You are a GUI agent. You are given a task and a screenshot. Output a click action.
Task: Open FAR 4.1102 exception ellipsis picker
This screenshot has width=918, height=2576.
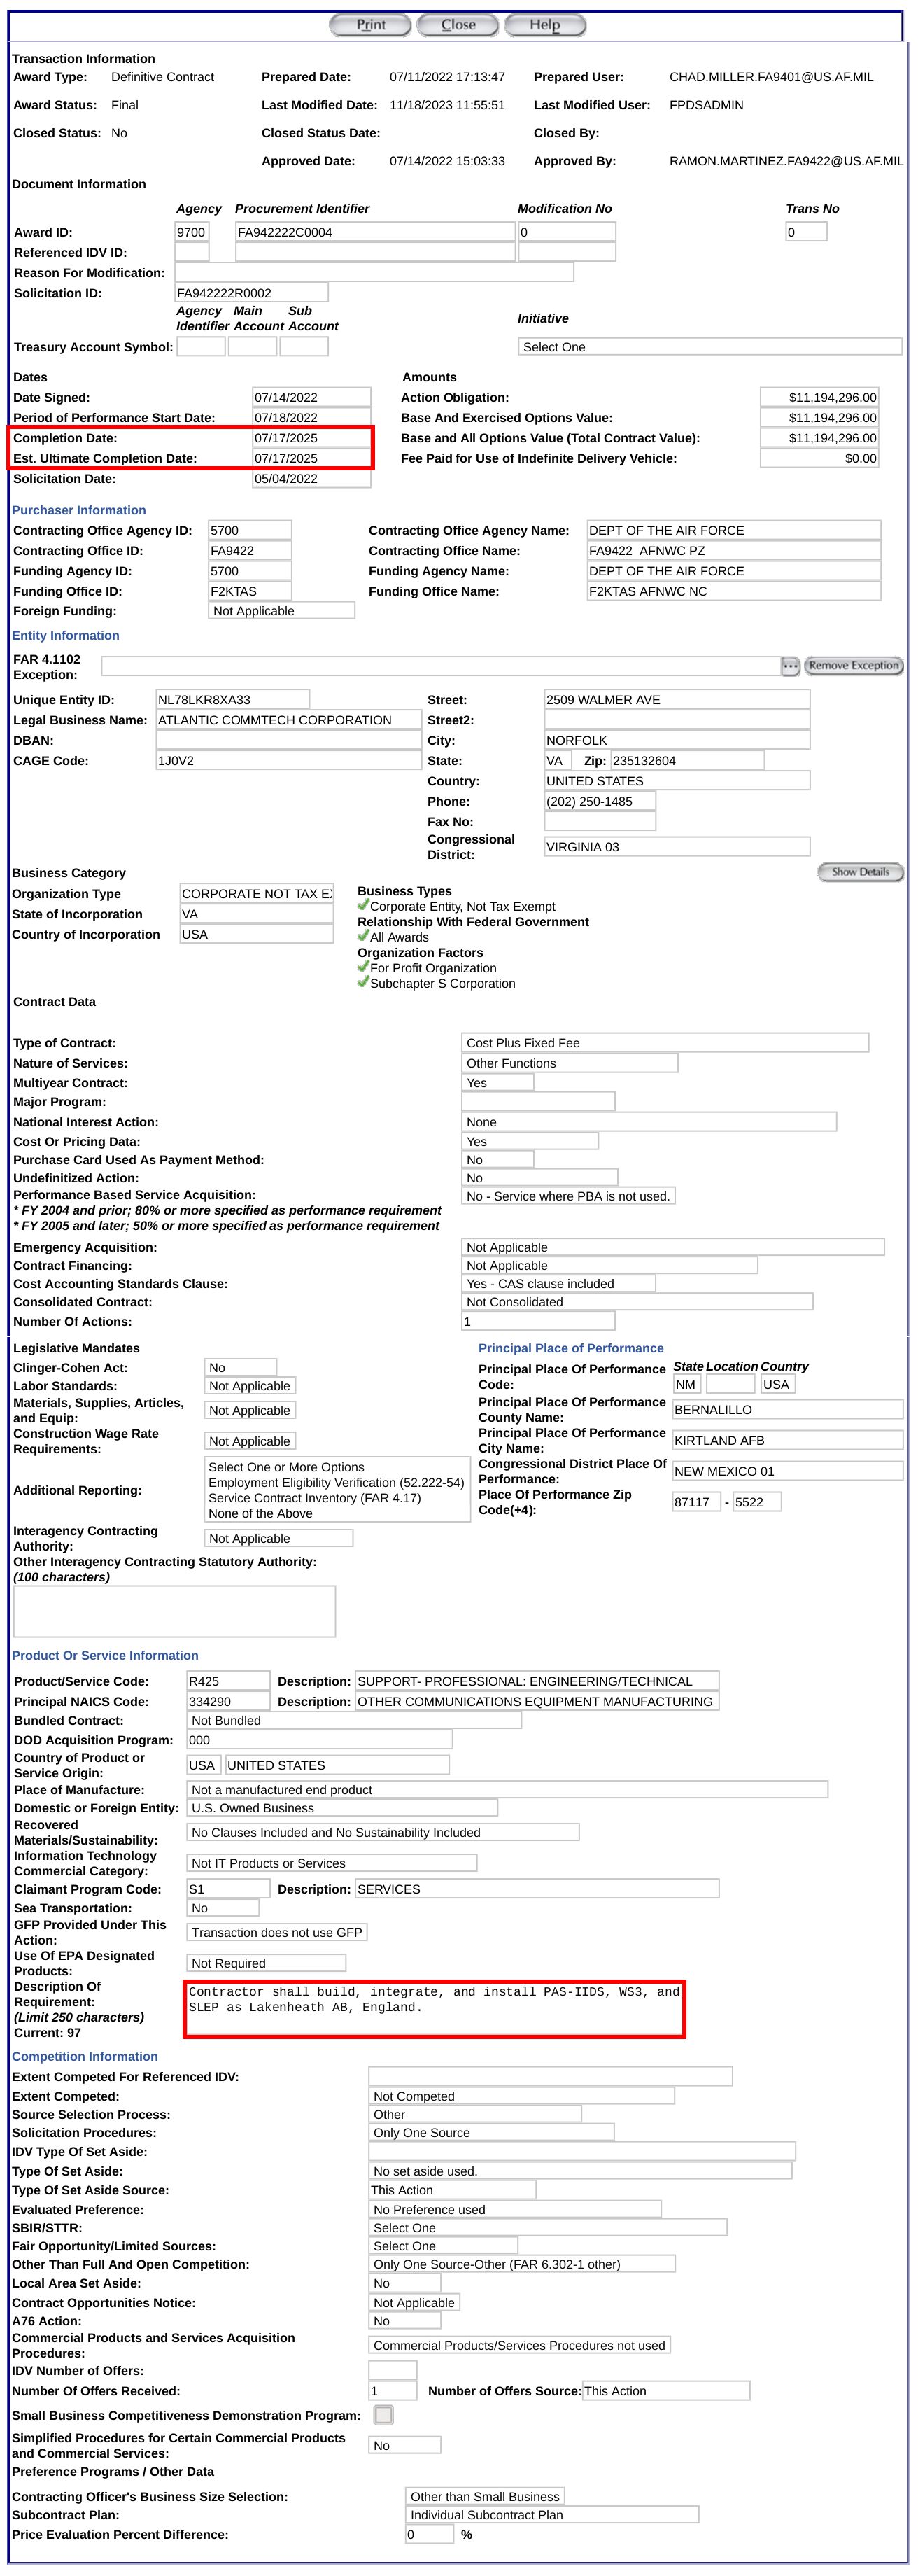point(790,666)
